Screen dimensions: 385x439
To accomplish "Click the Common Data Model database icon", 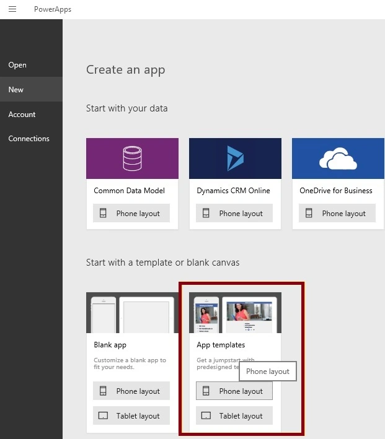I will click(x=132, y=159).
